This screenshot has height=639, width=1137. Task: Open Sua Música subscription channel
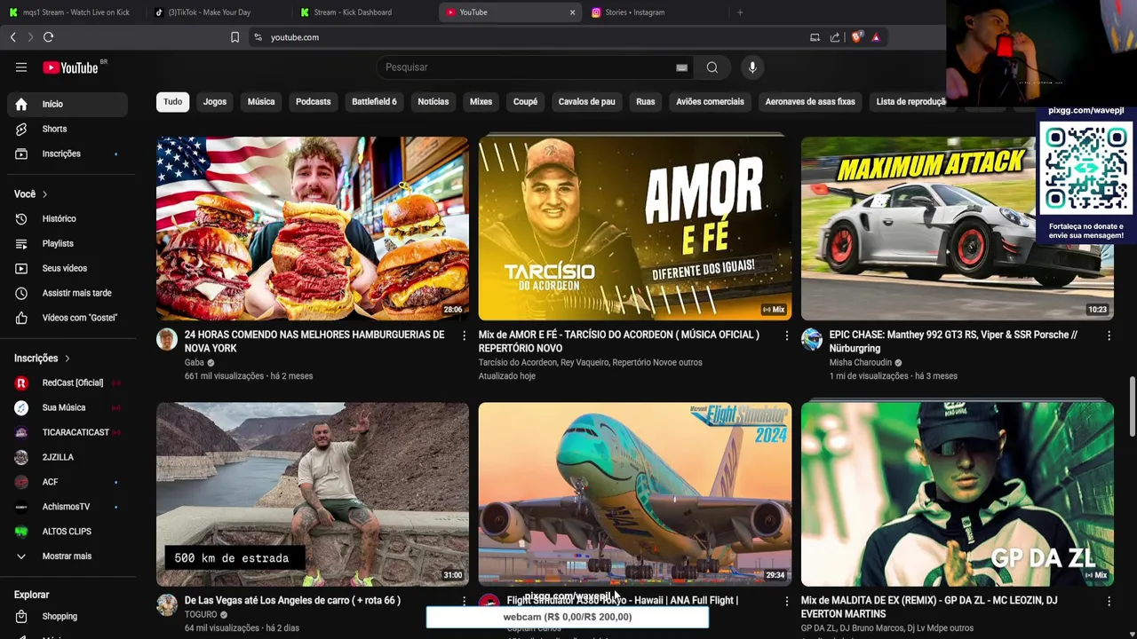pyautogui.click(x=68, y=407)
